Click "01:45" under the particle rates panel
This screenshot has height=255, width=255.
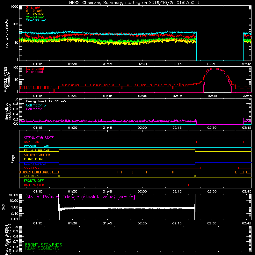coord(107,96)
